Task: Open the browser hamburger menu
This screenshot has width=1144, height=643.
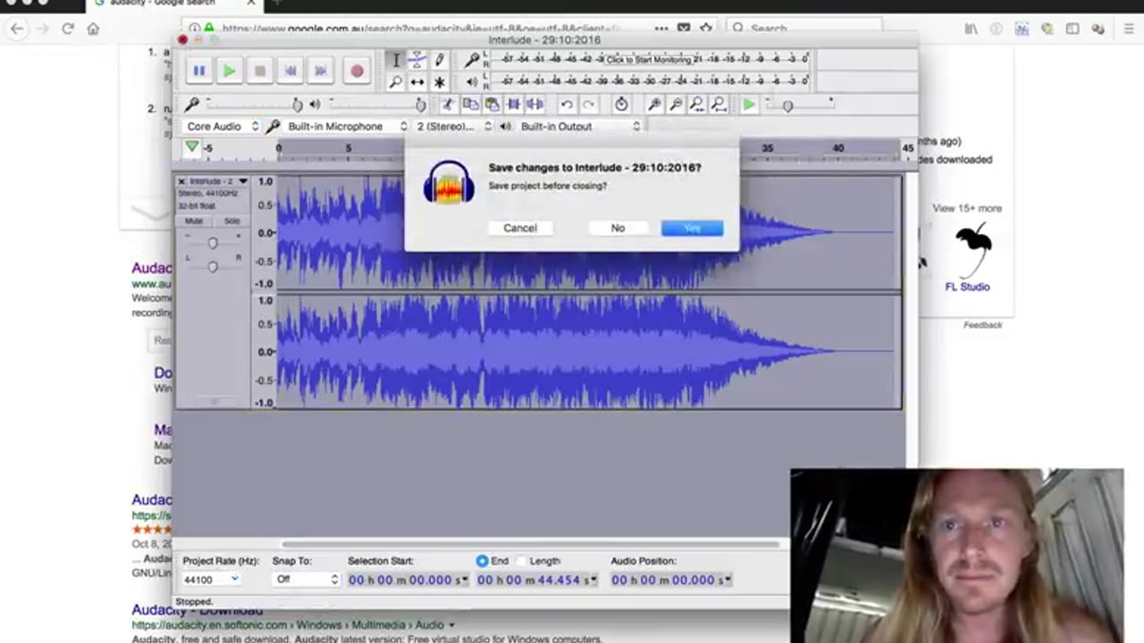Action: [x=1128, y=29]
